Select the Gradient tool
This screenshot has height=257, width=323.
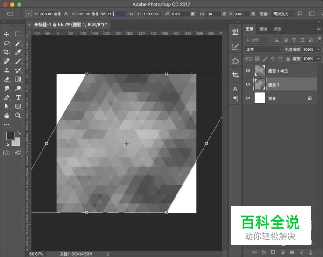[18, 79]
